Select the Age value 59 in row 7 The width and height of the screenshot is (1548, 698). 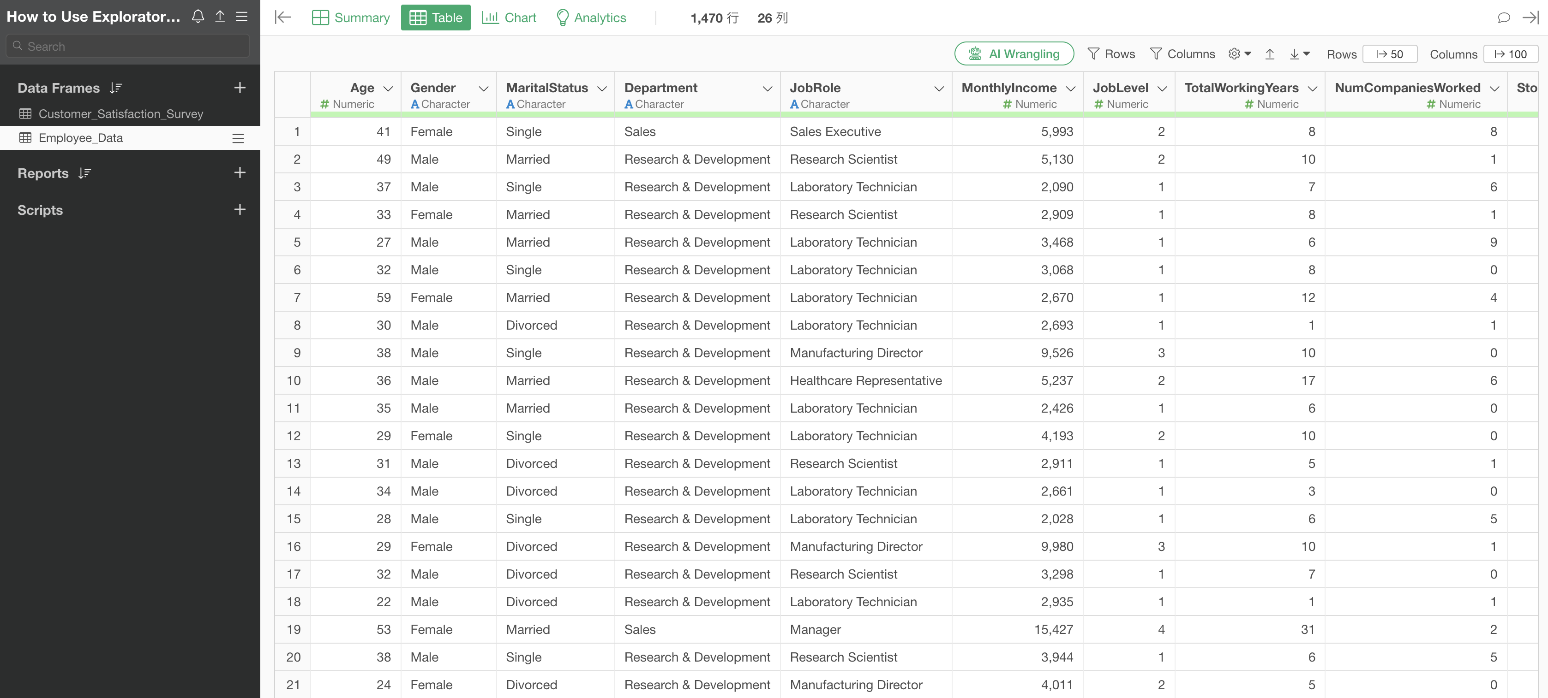[x=356, y=298]
